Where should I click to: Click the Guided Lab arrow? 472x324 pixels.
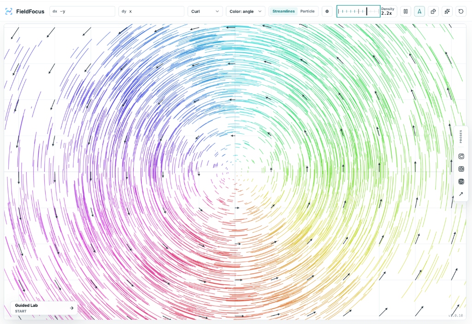71,308
